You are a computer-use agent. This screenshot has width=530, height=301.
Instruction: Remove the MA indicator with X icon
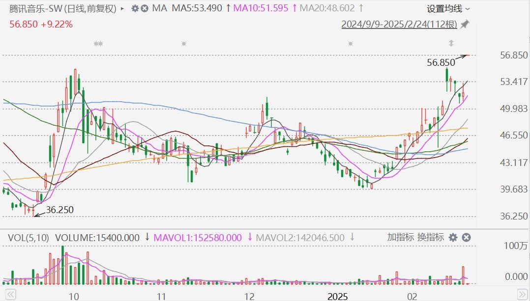pyautogui.click(x=145, y=8)
